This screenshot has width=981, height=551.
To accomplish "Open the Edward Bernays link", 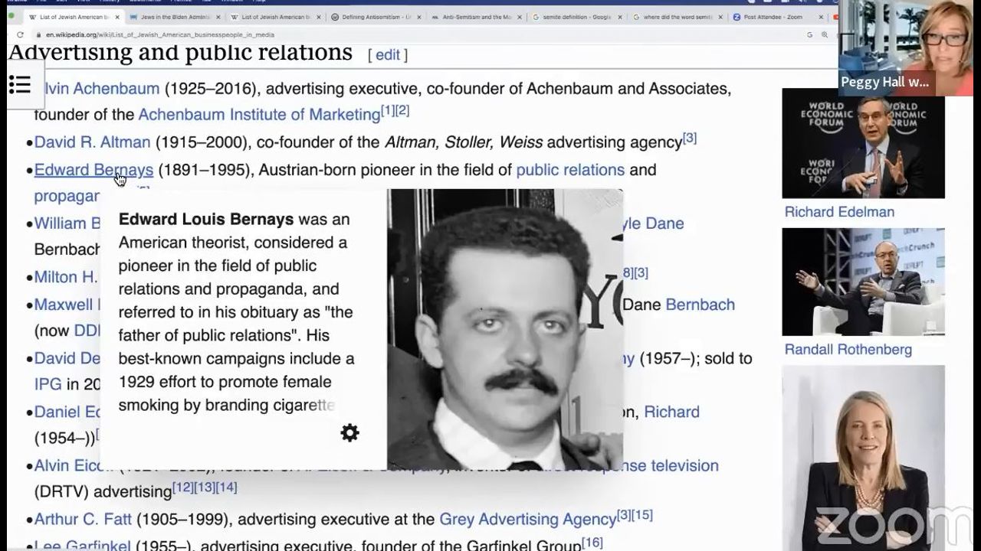I will (94, 170).
